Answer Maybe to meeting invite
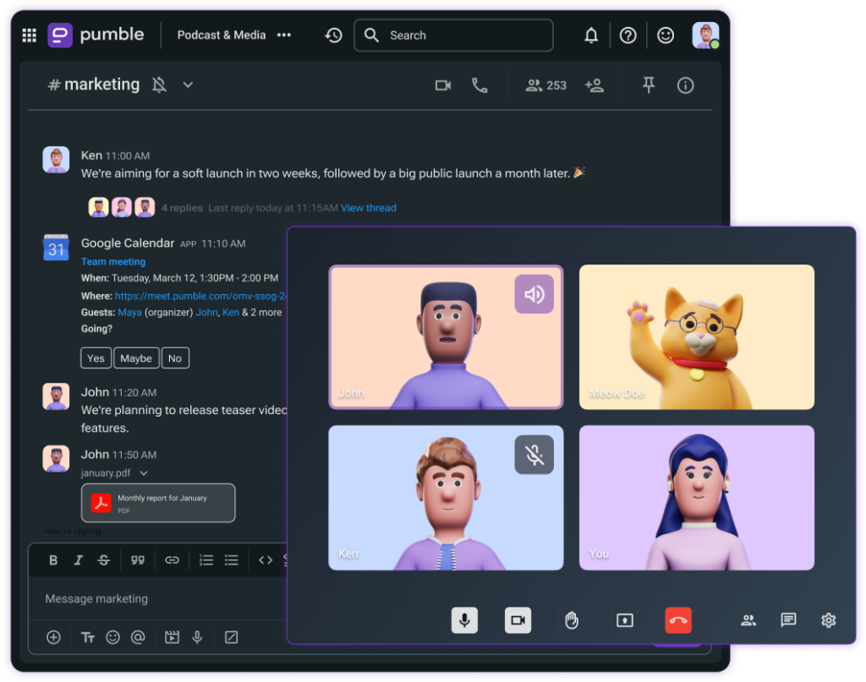 click(136, 358)
